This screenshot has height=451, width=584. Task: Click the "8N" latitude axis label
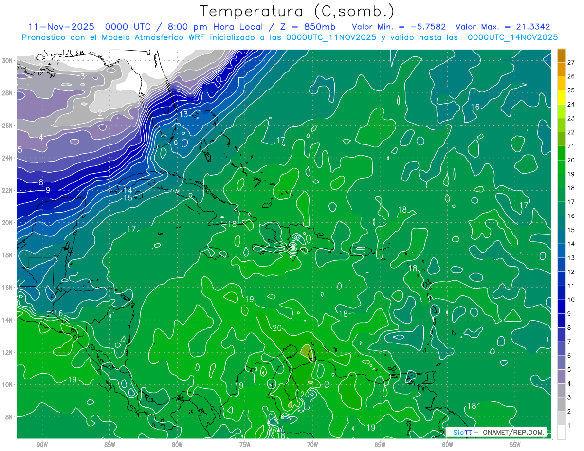(x=9, y=417)
